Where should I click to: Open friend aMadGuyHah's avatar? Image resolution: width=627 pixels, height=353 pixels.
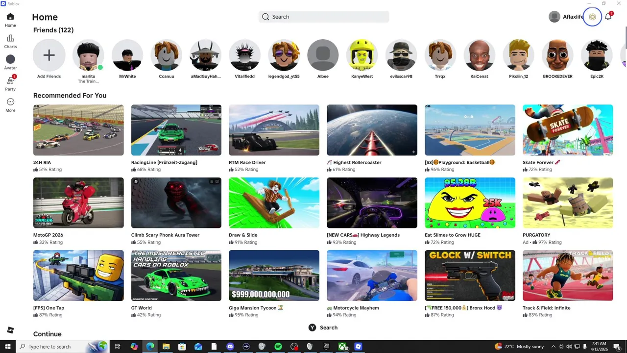coord(206,55)
